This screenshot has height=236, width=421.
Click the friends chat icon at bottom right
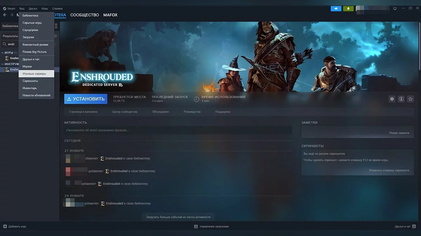[x=414, y=226]
